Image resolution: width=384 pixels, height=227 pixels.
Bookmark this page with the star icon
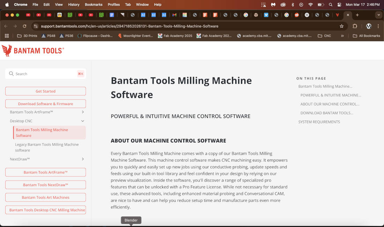pyautogui.click(x=341, y=26)
